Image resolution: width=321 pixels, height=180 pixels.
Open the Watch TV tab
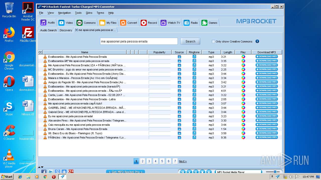[x=171, y=23]
